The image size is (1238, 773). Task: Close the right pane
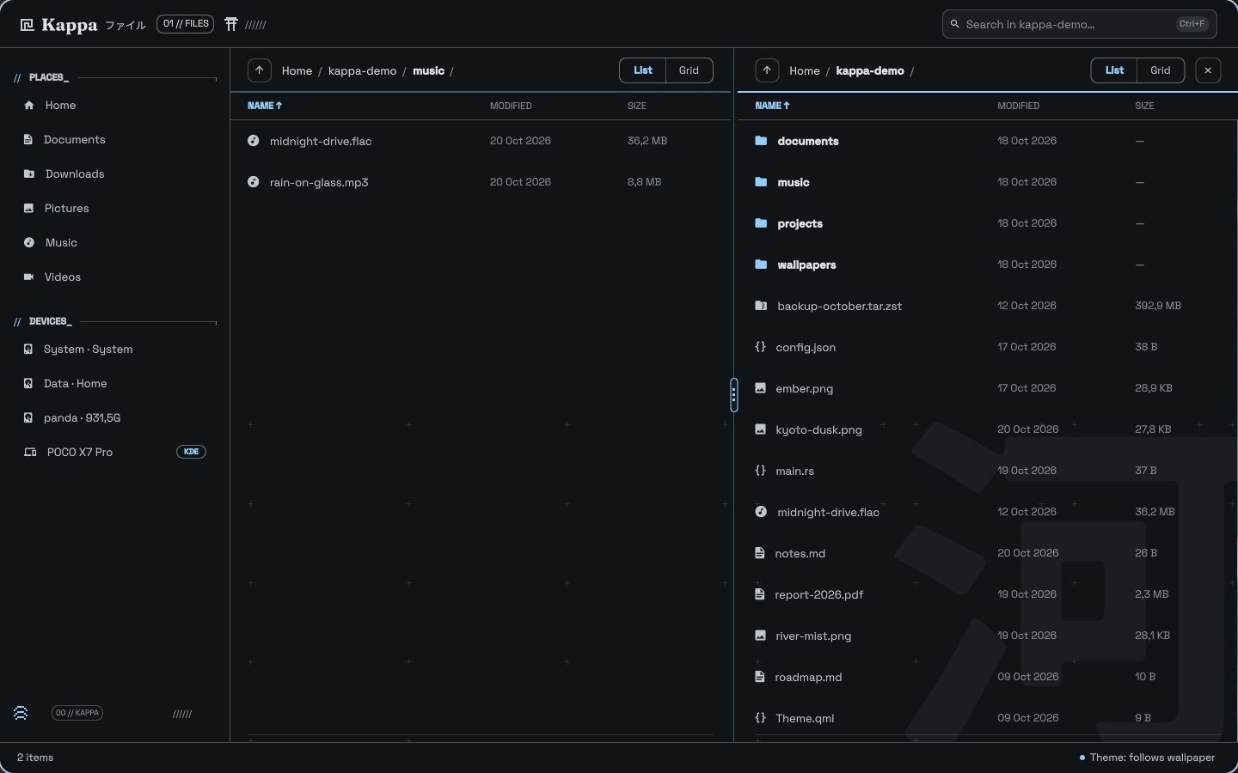(x=1208, y=70)
